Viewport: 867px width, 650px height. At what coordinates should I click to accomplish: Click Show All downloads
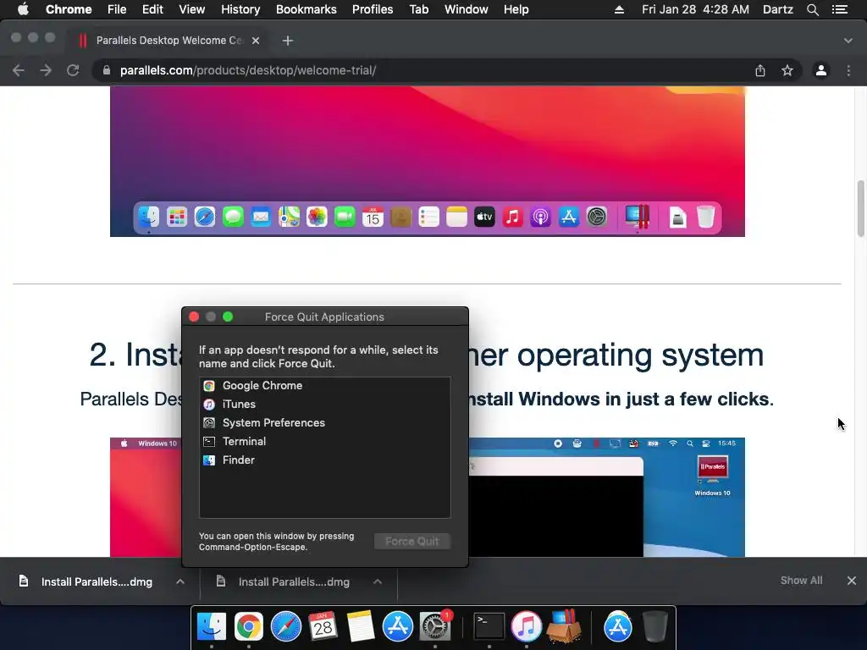801,581
